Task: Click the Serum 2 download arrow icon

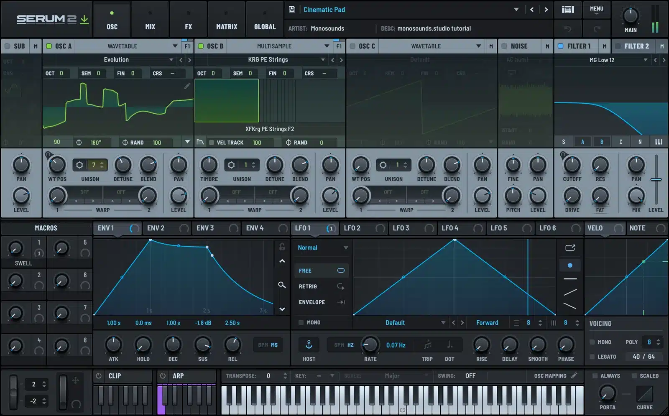Action: point(84,19)
